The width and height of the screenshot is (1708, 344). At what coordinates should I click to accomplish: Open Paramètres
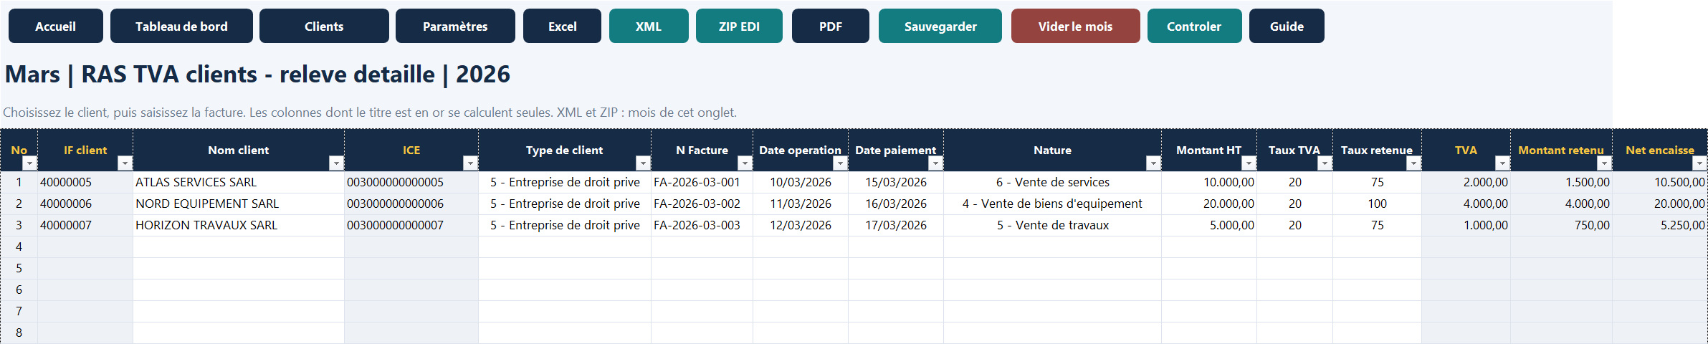pyautogui.click(x=455, y=26)
